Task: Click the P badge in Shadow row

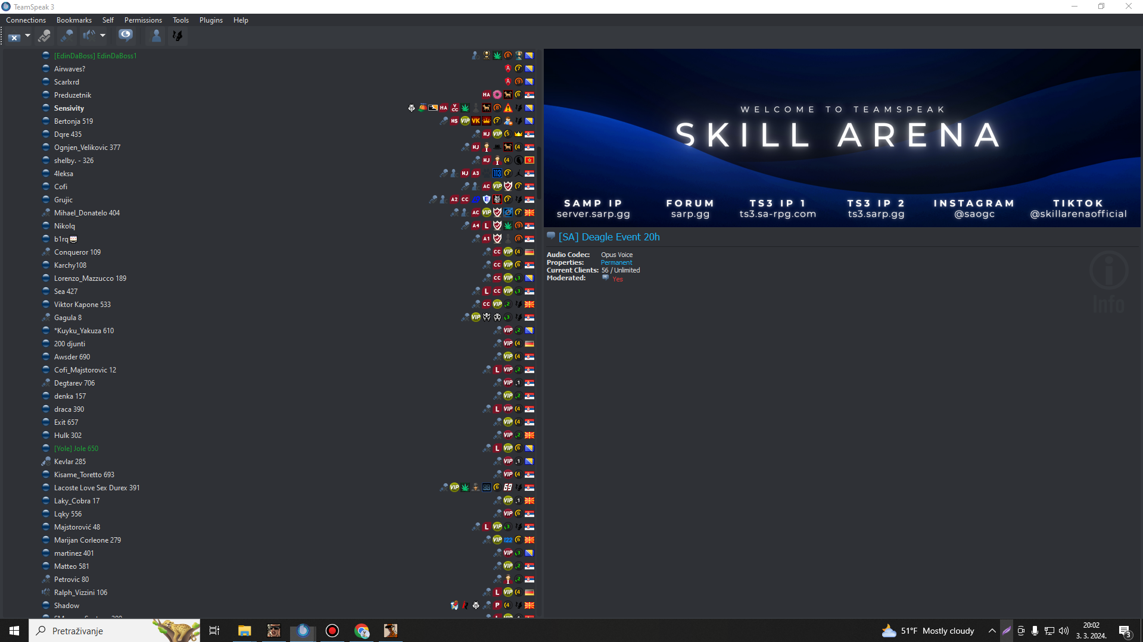Action: tap(497, 606)
